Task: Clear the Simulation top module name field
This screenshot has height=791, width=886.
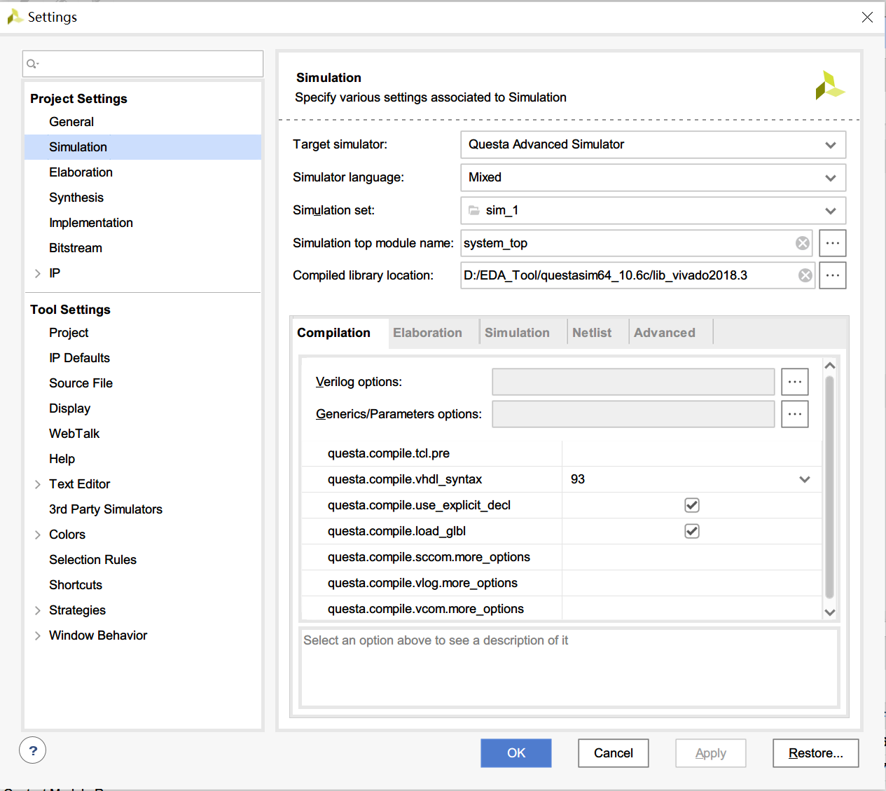Action: pyautogui.click(x=803, y=243)
